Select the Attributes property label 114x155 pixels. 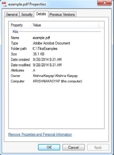(x=18, y=70)
